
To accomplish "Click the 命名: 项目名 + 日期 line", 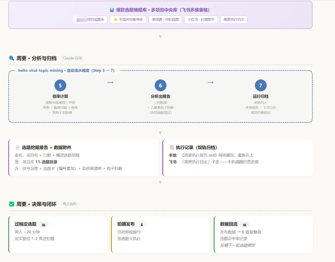I will 47,155.
